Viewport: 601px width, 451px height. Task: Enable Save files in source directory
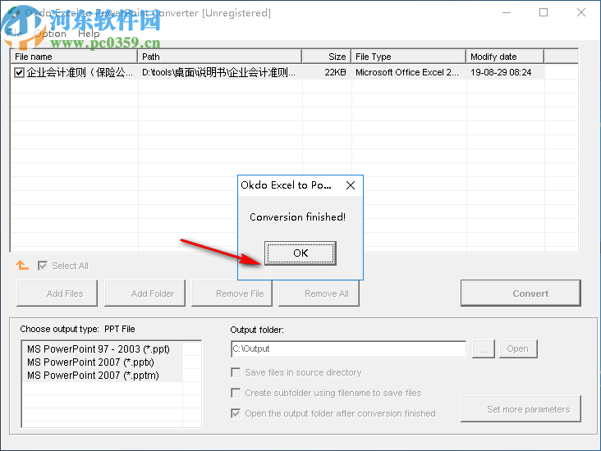pyautogui.click(x=236, y=372)
